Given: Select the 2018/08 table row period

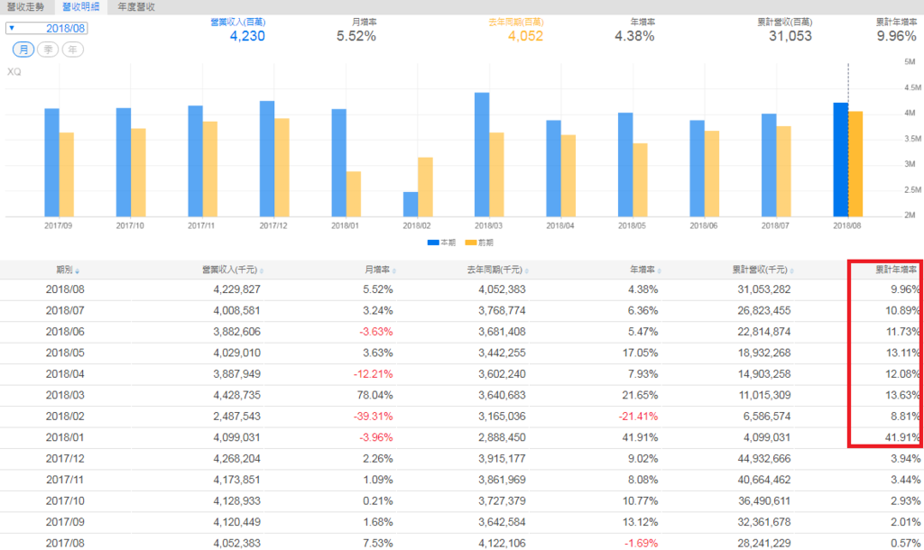Looking at the screenshot, I should tap(65, 289).
